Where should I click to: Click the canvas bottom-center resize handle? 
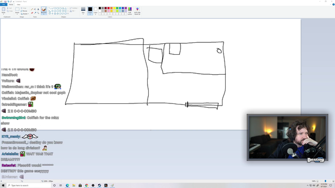151,130
